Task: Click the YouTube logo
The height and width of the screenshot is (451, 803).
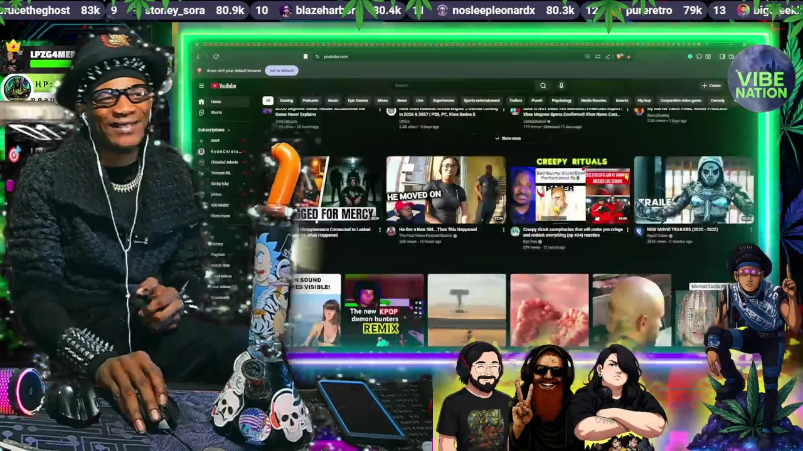Action: coord(223,86)
